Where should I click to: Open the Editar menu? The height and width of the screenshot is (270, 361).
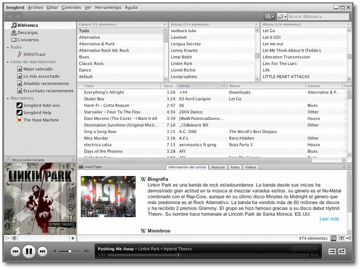point(52,8)
